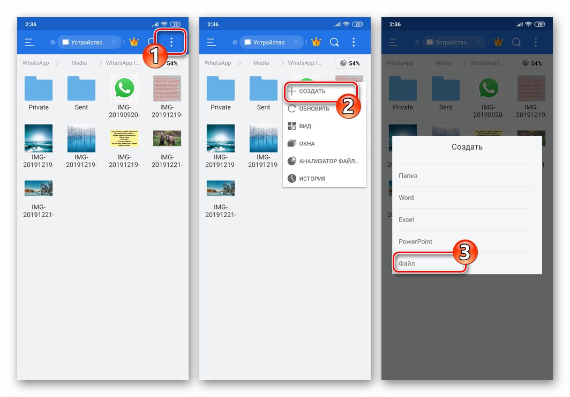Viewport: 570px width, 397px height.
Task: Tap the crown icon on the overflow menu screen
Action: tap(316, 42)
